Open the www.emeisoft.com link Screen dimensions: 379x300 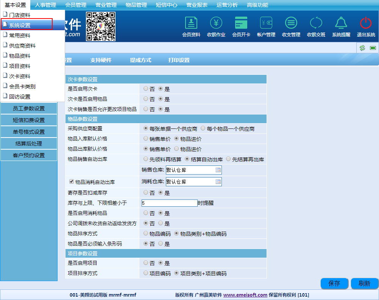[x=245, y=295]
